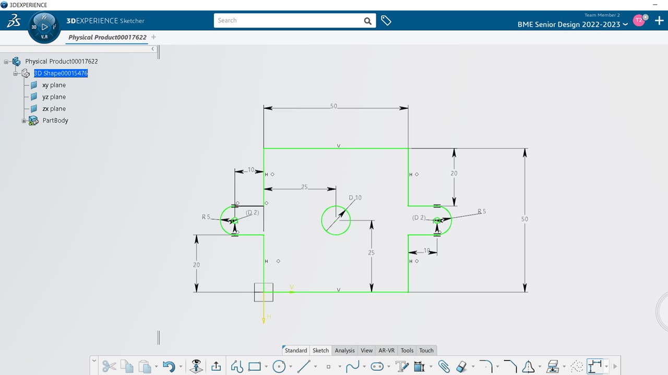Select the Spline tool
668x375 pixels.
[x=353, y=366]
